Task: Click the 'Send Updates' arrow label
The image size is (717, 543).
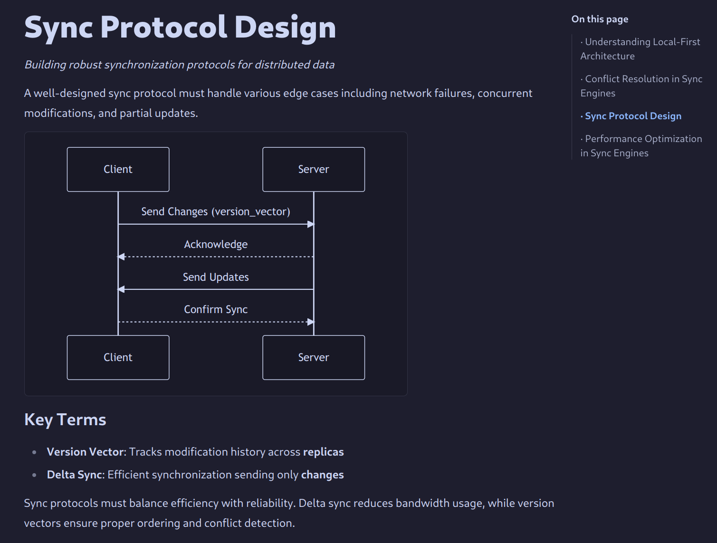Action: [x=216, y=277]
